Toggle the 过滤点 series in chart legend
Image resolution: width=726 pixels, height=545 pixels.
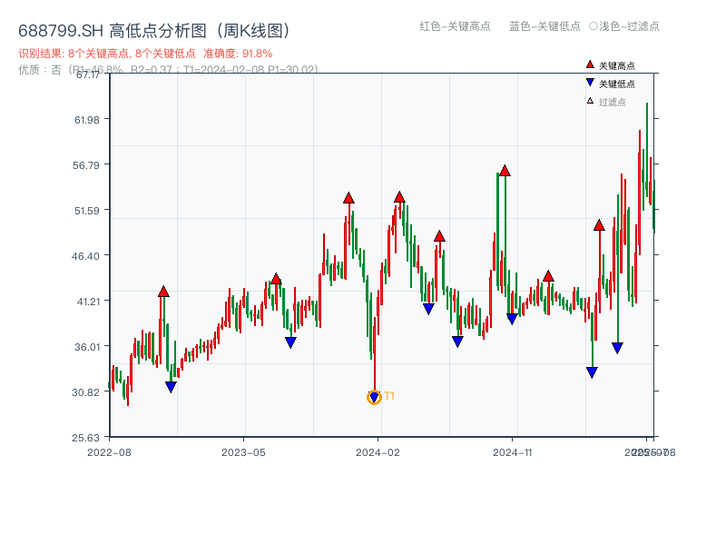click(606, 102)
